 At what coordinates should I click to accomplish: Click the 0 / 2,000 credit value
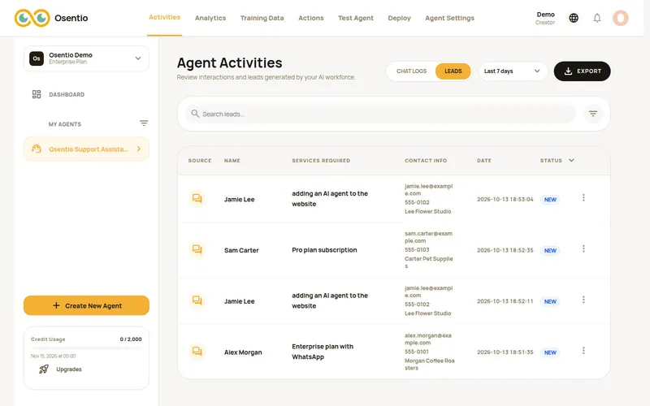[x=131, y=339]
